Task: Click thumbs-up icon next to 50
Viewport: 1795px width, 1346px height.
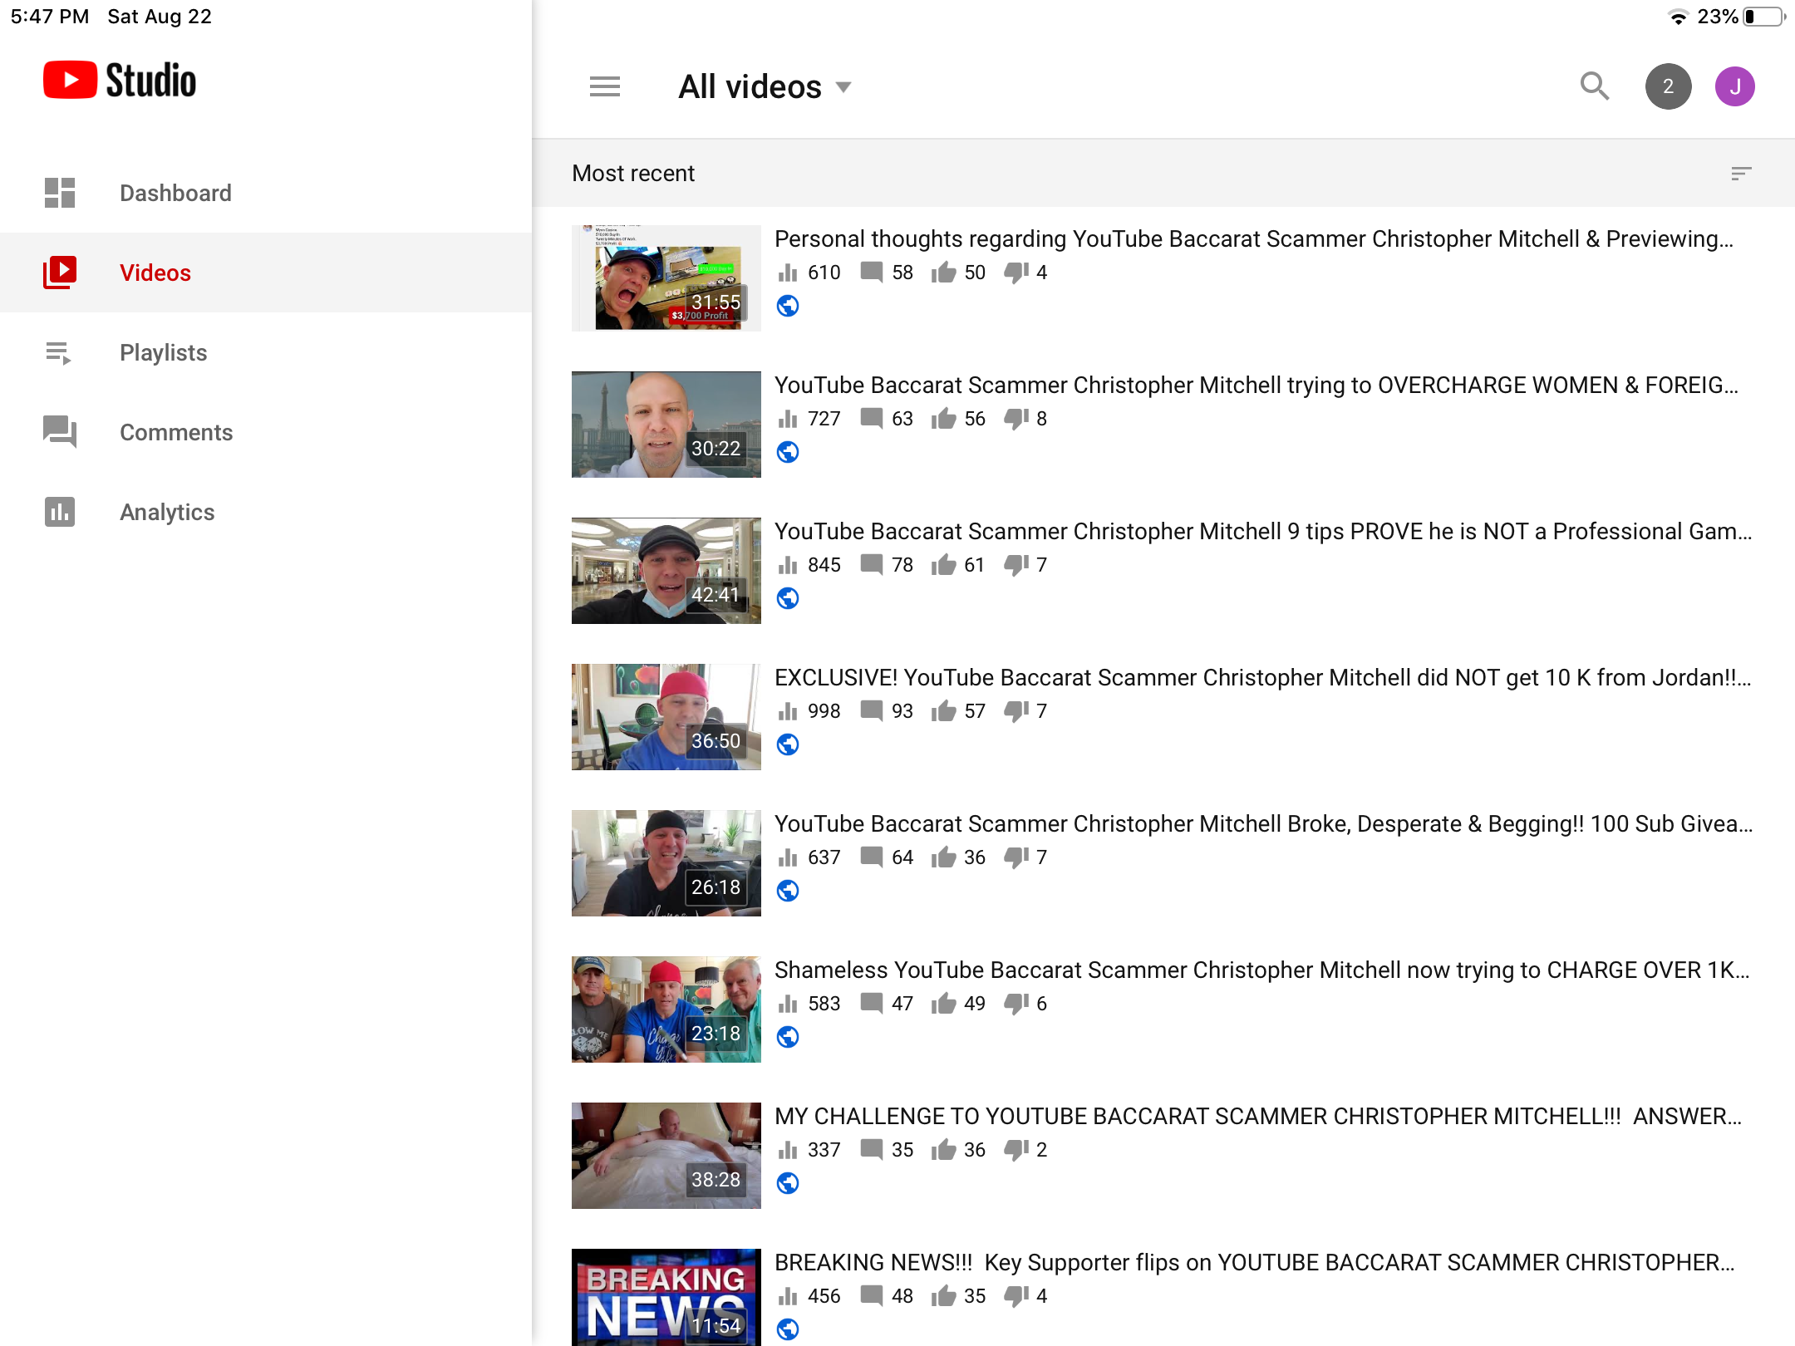Action: tap(943, 273)
